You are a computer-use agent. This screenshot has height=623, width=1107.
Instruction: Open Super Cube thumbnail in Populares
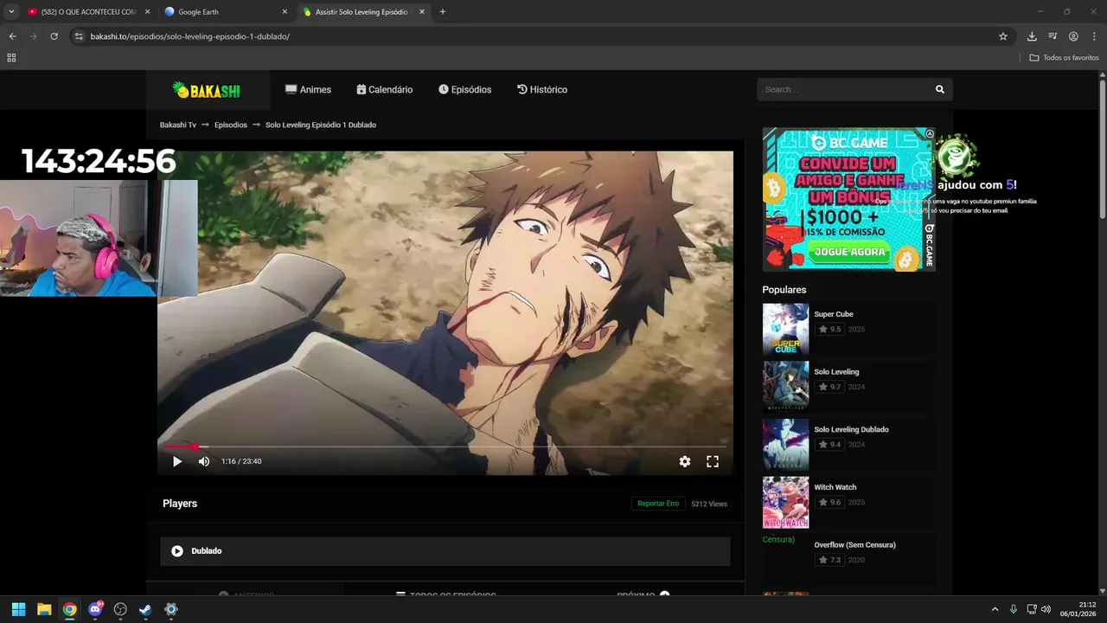(x=785, y=330)
